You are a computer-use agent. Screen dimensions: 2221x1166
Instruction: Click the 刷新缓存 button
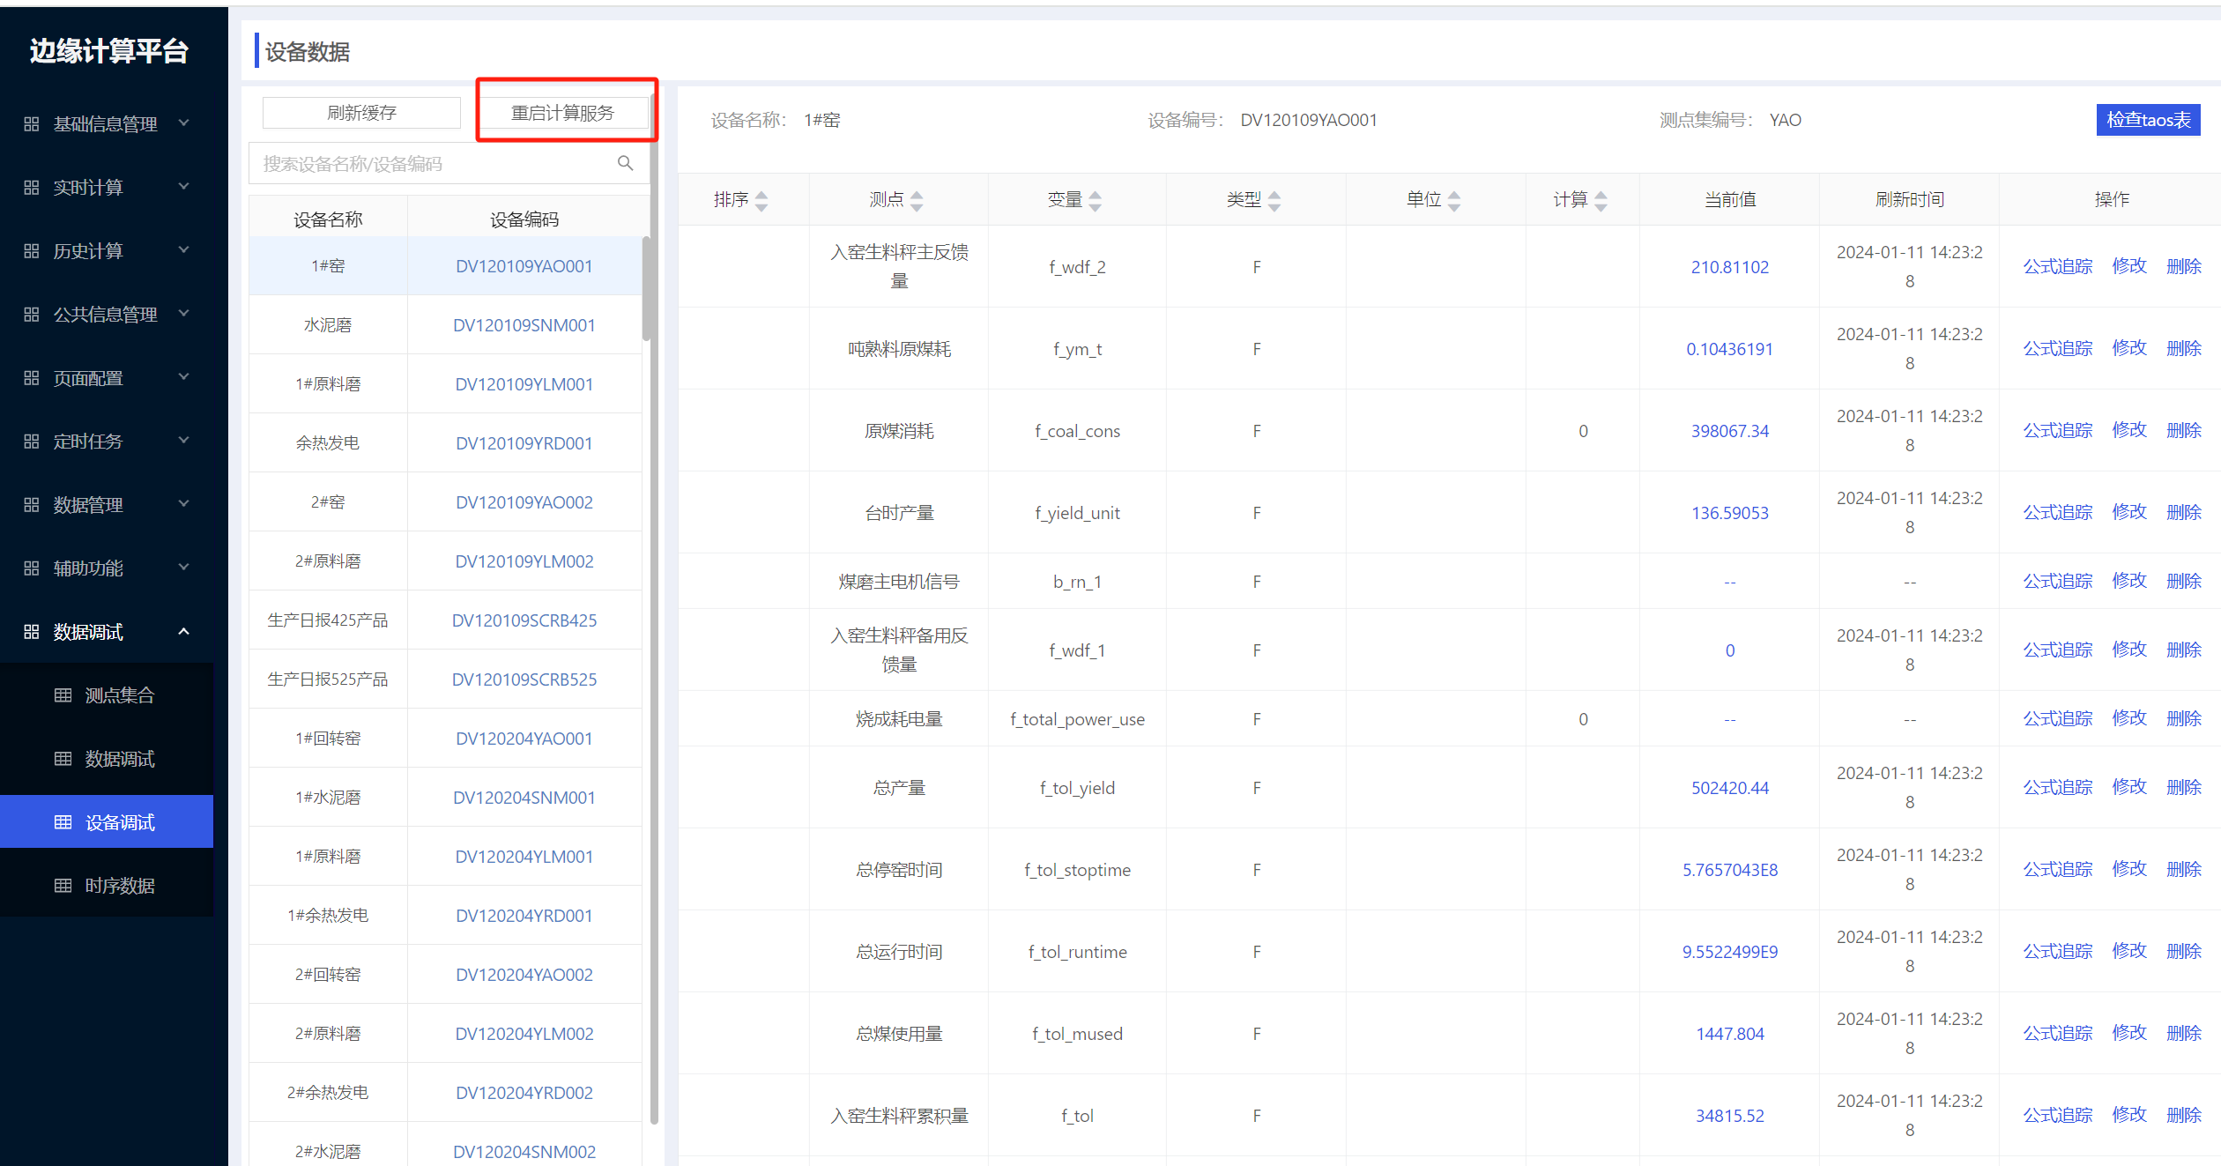click(361, 113)
